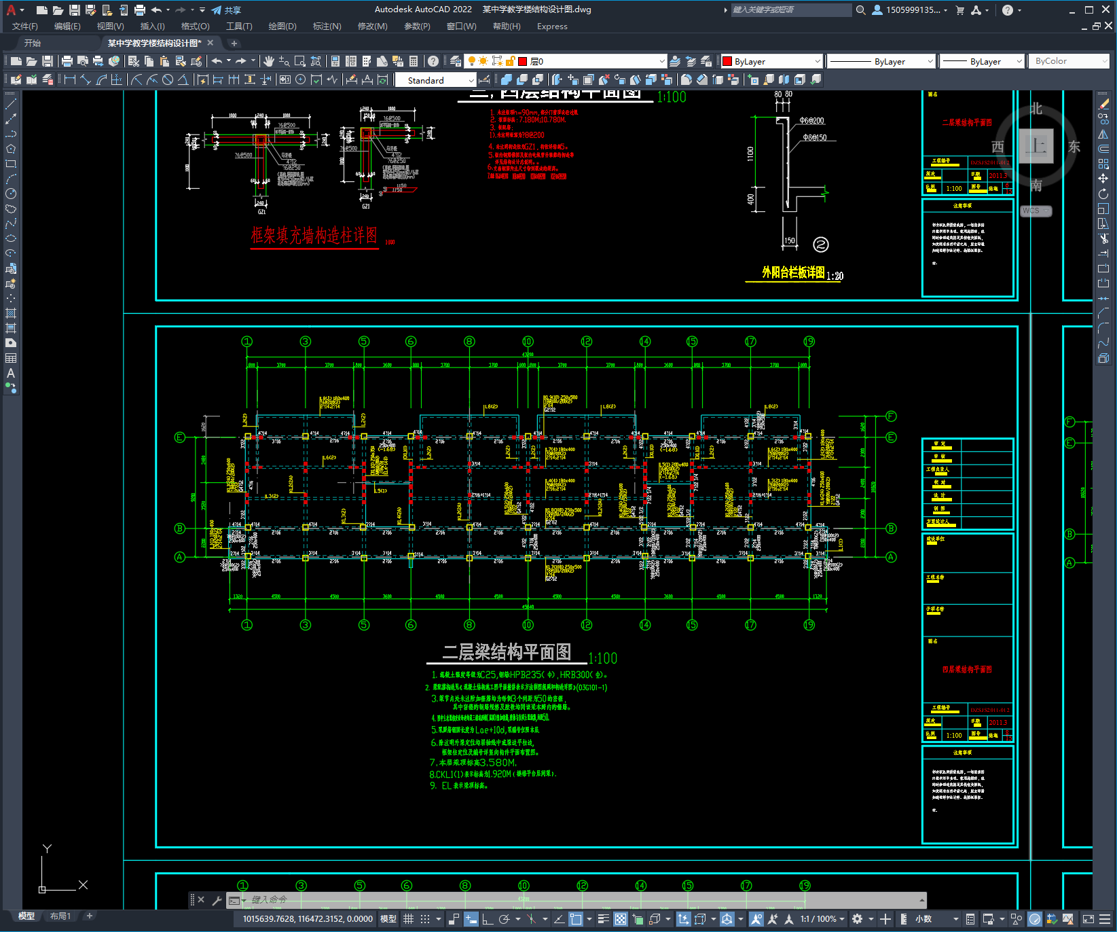Image resolution: width=1117 pixels, height=932 pixels.
Task: Click the 共享 share button
Action: (x=226, y=10)
